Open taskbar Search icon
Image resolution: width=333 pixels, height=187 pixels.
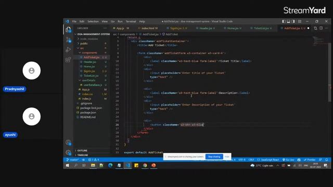pyautogui.click(x=75, y=165)
